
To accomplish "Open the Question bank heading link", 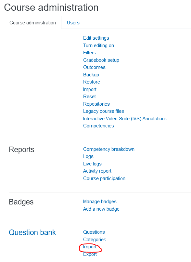I will pos(32,232).
